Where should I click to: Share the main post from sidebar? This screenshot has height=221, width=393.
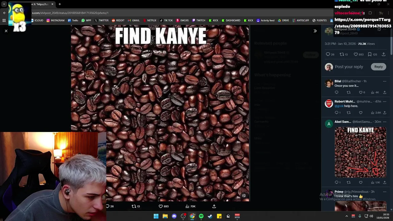pyautogui.click(x=383, y=54)
